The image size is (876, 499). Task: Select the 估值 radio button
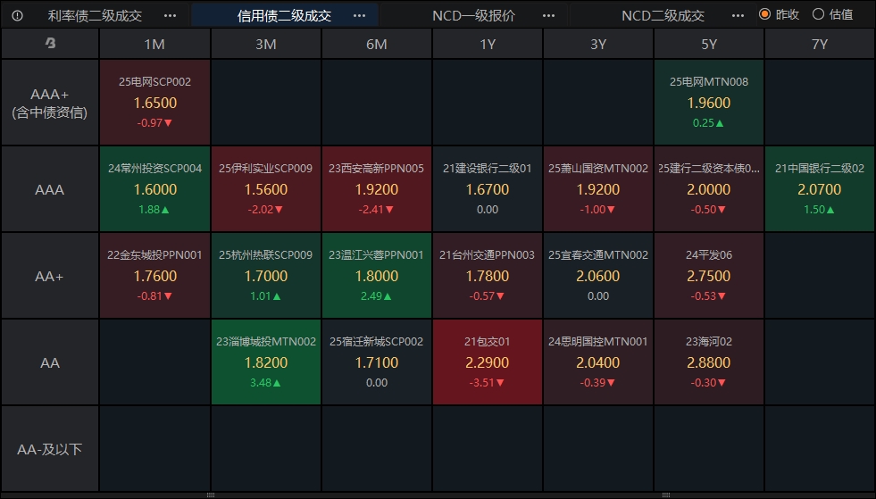(x=819, y=14)
